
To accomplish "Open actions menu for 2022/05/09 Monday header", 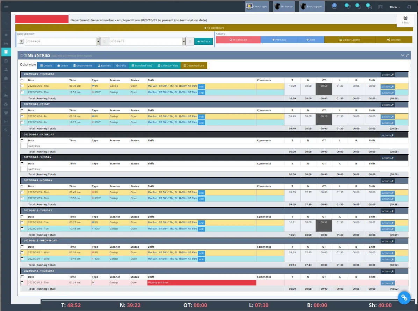I will coord(388,181).
